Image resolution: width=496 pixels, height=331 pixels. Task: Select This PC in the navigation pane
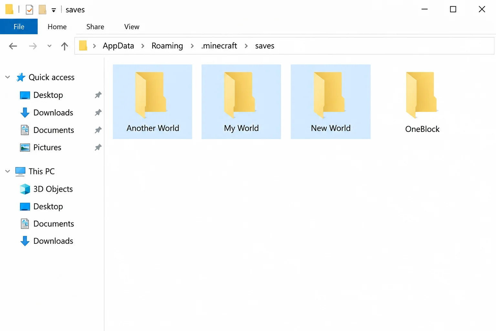(x=35, y=171)
